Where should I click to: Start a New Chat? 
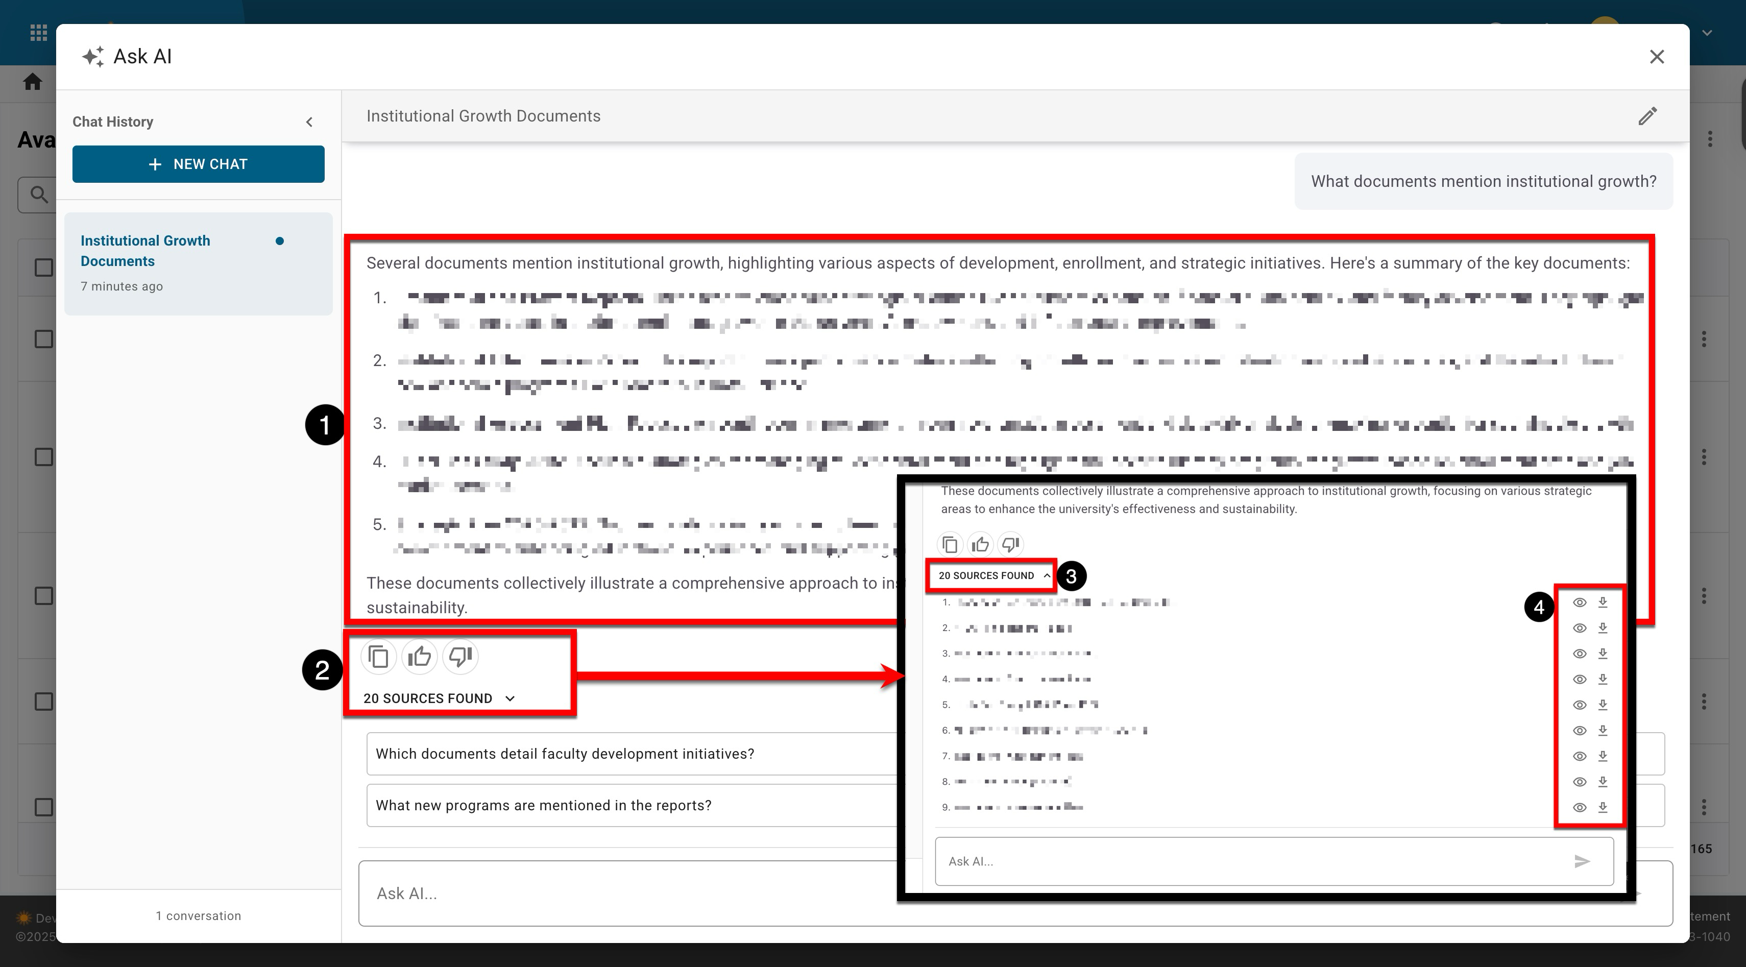coord(199,164)
